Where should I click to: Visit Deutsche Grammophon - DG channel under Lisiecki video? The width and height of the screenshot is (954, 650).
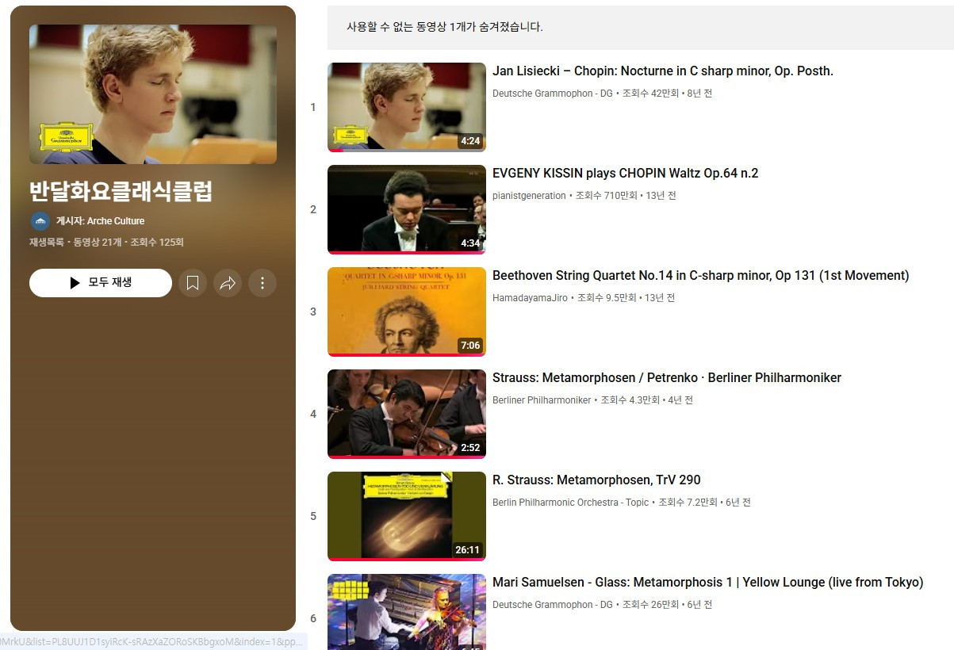(x=553, y=94)
